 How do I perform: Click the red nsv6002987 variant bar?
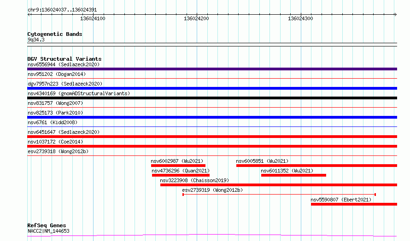(x=178, y=166)
